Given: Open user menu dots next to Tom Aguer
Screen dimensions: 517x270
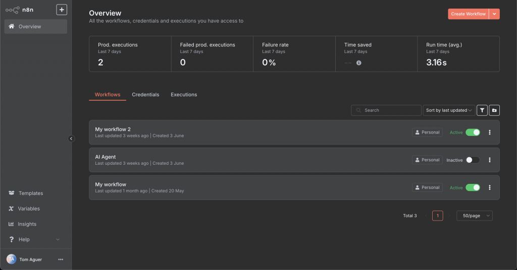Looking at the screenshot, I should point(61,259).
